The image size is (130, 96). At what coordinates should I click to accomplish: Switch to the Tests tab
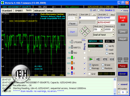(x=29, y=10)
